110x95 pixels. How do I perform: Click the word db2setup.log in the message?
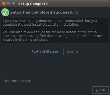[x=57, y=36]
